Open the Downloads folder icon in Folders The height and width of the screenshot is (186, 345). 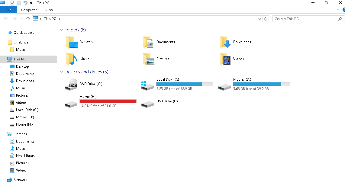click(x=225, y=42)
